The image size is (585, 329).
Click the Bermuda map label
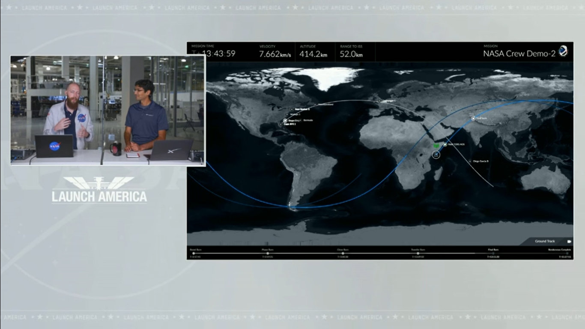tap(308, 120)
